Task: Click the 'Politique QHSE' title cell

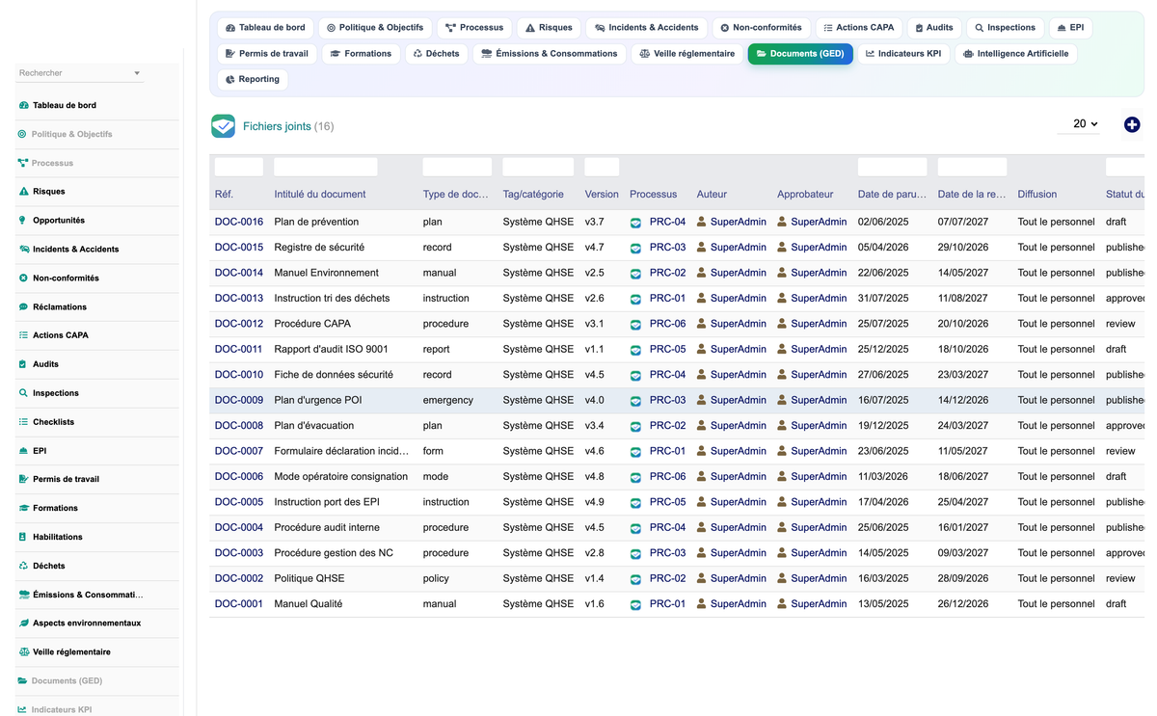Action: [x=309, y=579]
